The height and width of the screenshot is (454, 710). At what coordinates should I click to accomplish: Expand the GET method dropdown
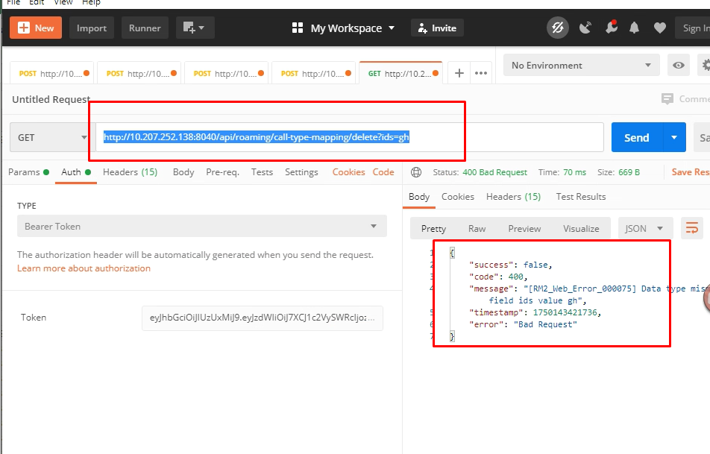click(x=52, y=138)
